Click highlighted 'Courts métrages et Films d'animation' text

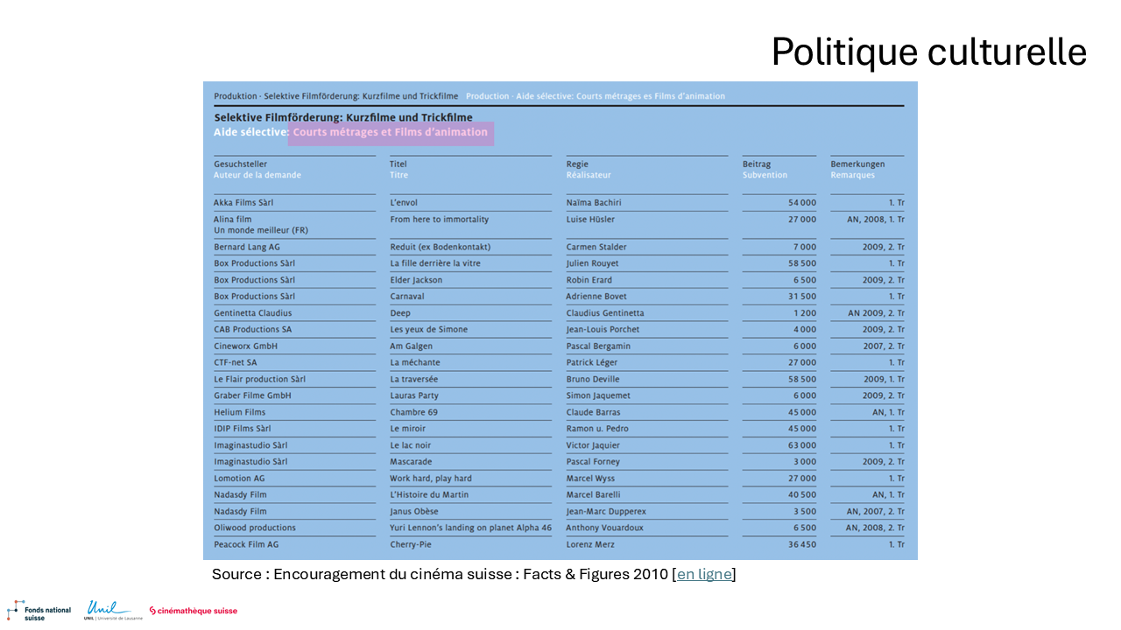click(391, 133)
